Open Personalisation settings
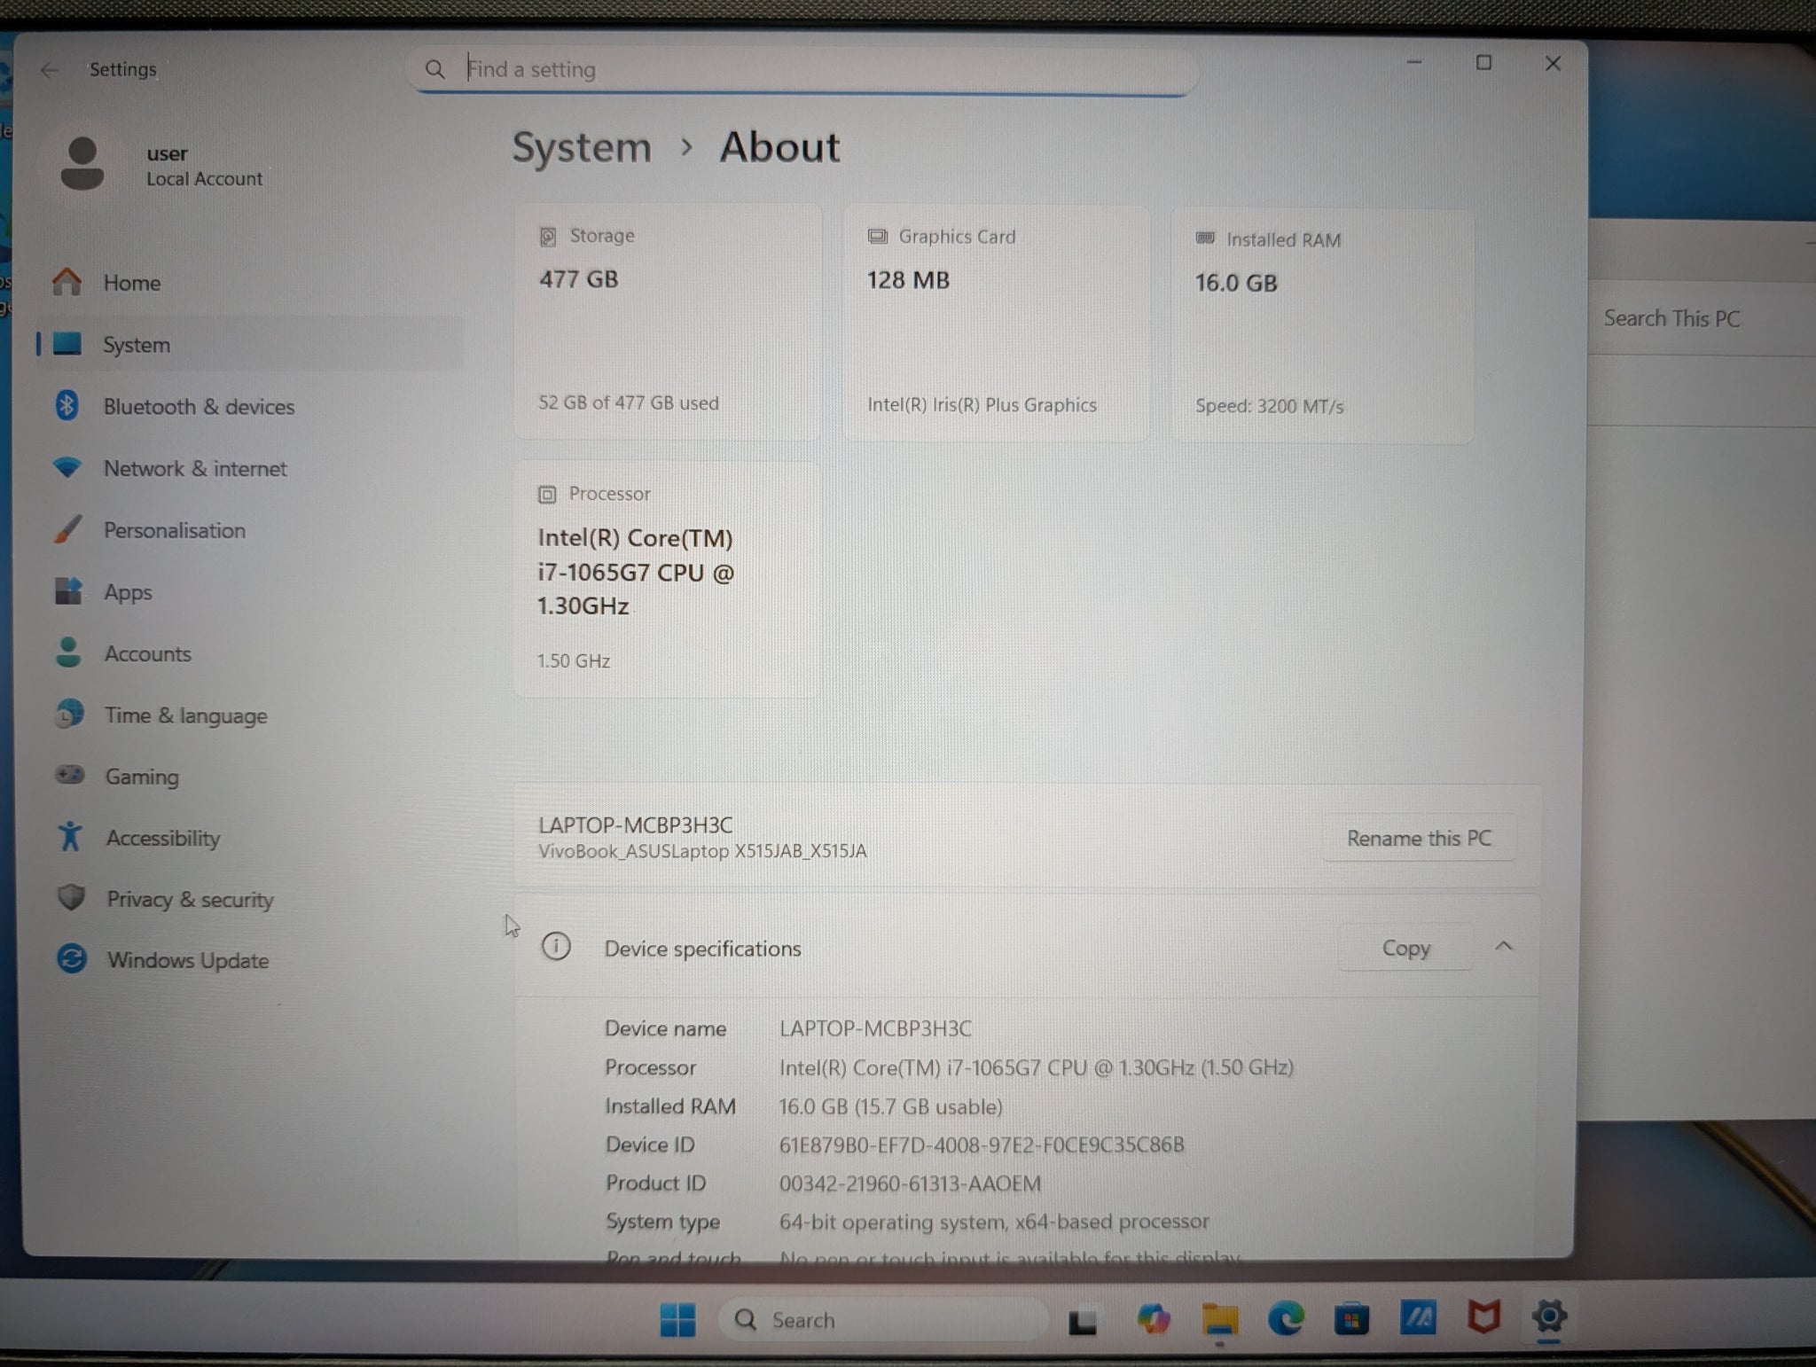Screen dimensions: 1816x1367 tap(250, 530)
